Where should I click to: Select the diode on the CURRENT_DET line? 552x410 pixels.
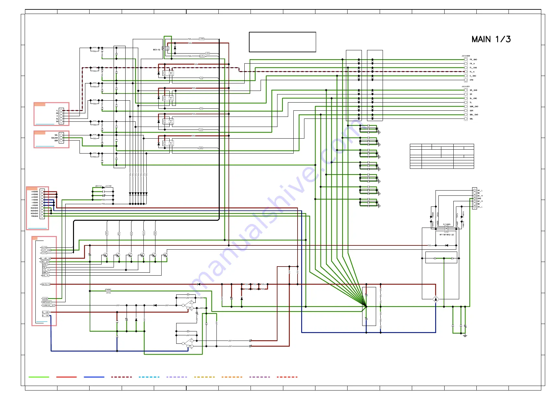tap(155, 305)
